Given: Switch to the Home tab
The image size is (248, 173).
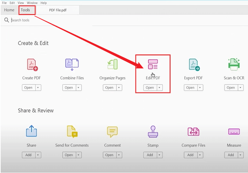Looking at the screenshot, I should click(9, 10).
